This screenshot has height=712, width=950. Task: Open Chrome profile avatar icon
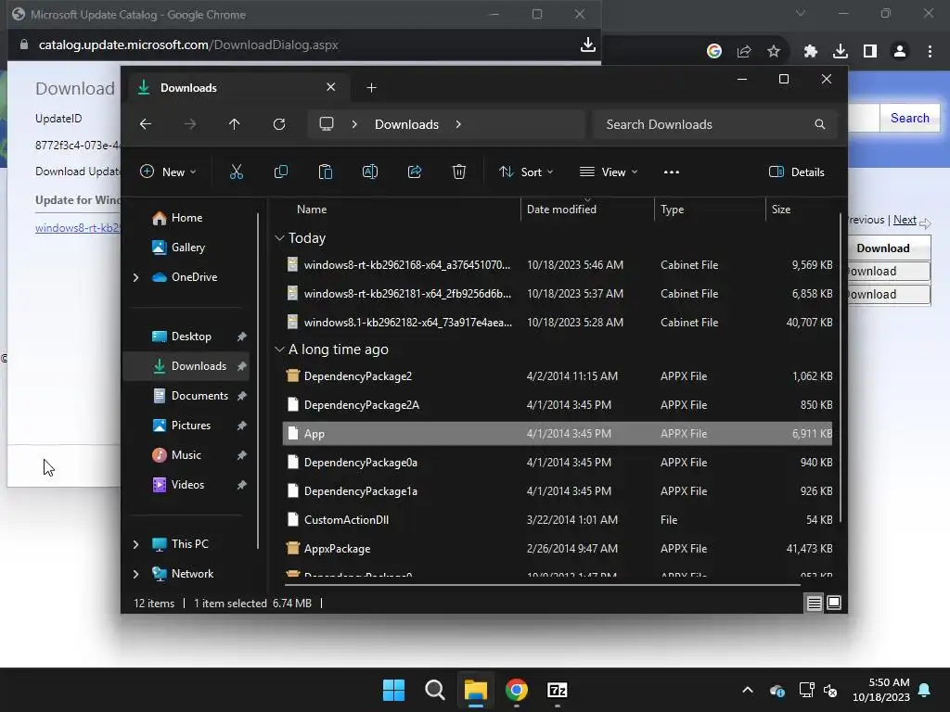(x=900, y=52)
